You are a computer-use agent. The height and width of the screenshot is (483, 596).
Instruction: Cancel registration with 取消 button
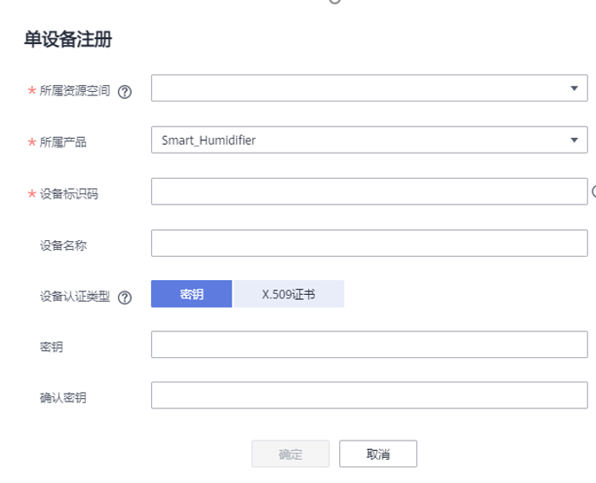click(x=377, y=454)
